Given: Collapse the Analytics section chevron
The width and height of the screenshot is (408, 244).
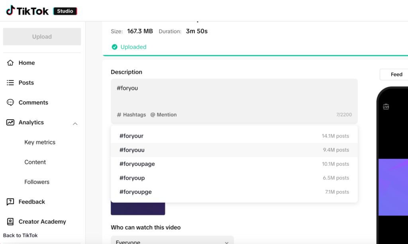Looking at the screenshot, I should point(75,124).
